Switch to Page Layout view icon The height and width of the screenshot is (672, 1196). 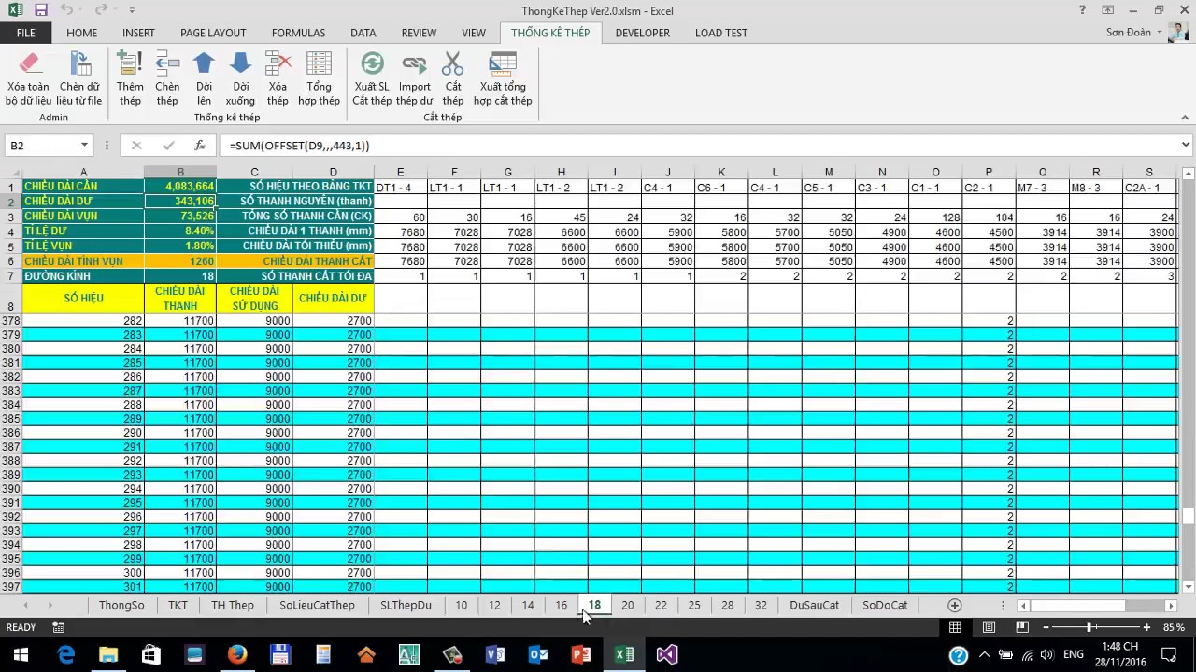point(989,627)
